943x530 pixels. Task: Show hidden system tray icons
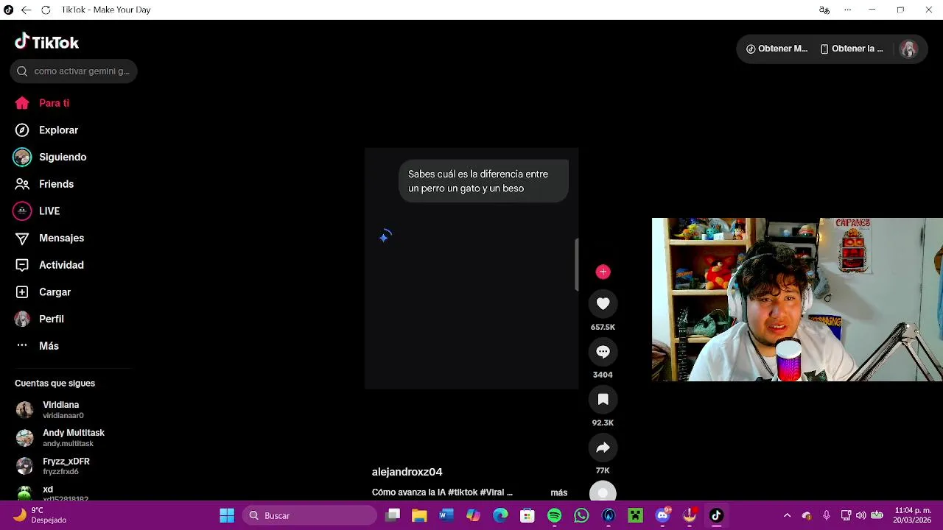[x=787, y=515]
